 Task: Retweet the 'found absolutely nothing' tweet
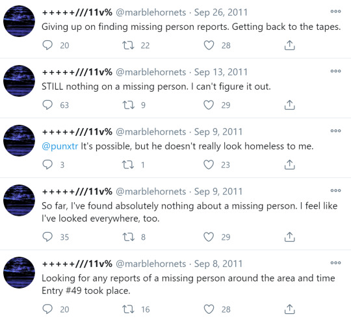(128, 237)
